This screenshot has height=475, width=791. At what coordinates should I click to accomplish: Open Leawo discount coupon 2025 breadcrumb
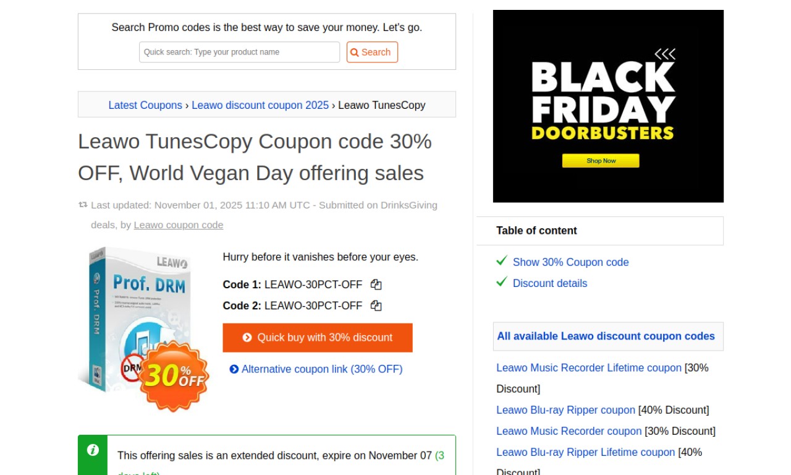[260, 105]
